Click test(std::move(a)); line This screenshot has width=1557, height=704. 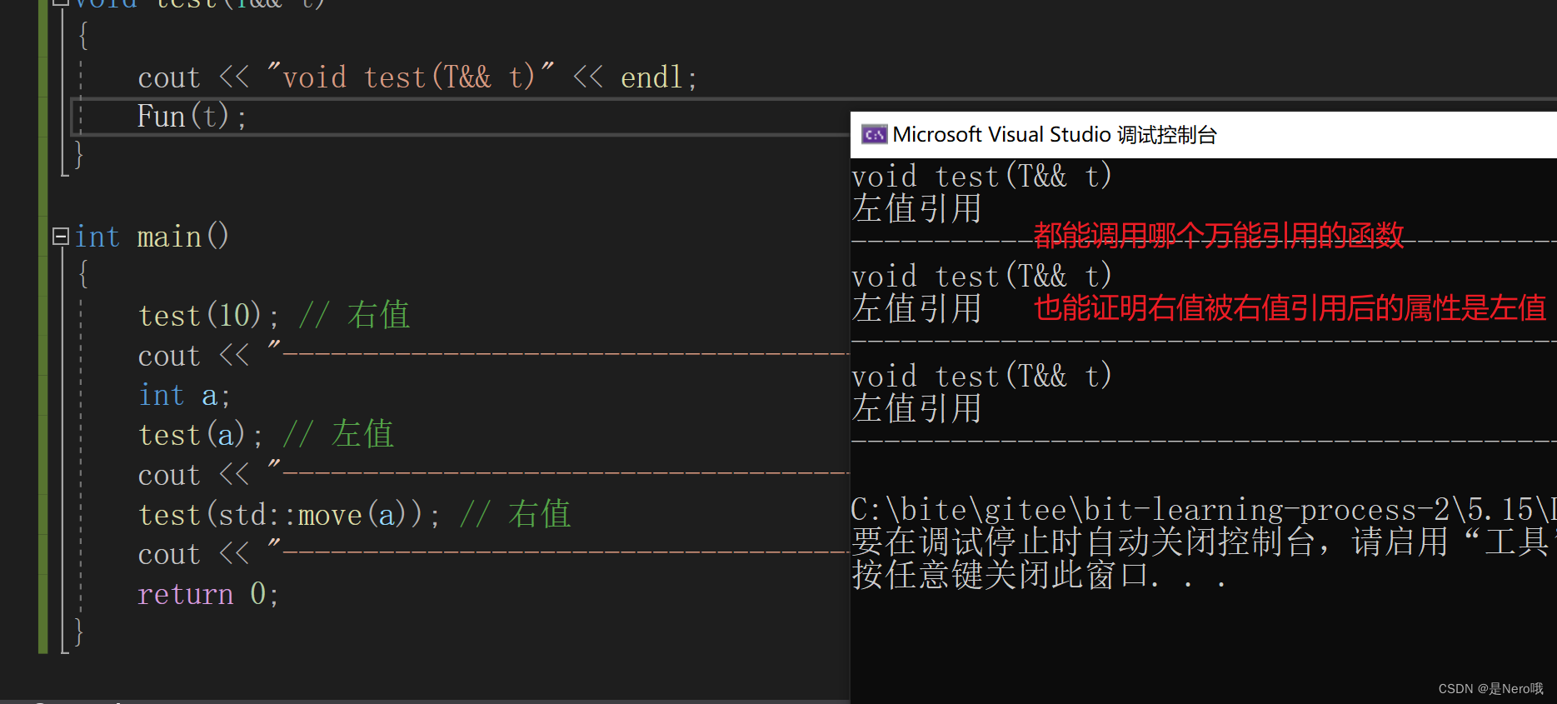tap(289, 515)
